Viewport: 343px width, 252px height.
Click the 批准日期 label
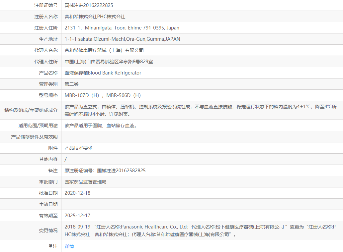pyautogui.click(x=48, y=193)
